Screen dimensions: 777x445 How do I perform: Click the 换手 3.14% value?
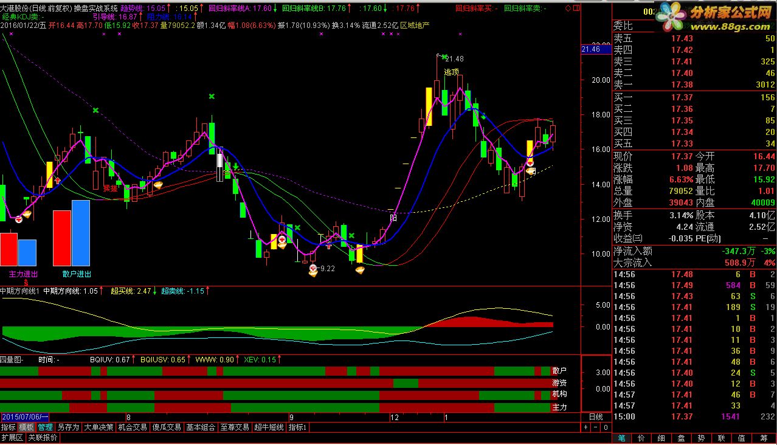coord(682,215)
